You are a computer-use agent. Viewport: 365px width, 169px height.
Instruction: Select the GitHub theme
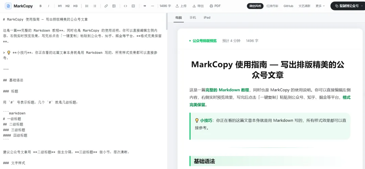point(288,6)
